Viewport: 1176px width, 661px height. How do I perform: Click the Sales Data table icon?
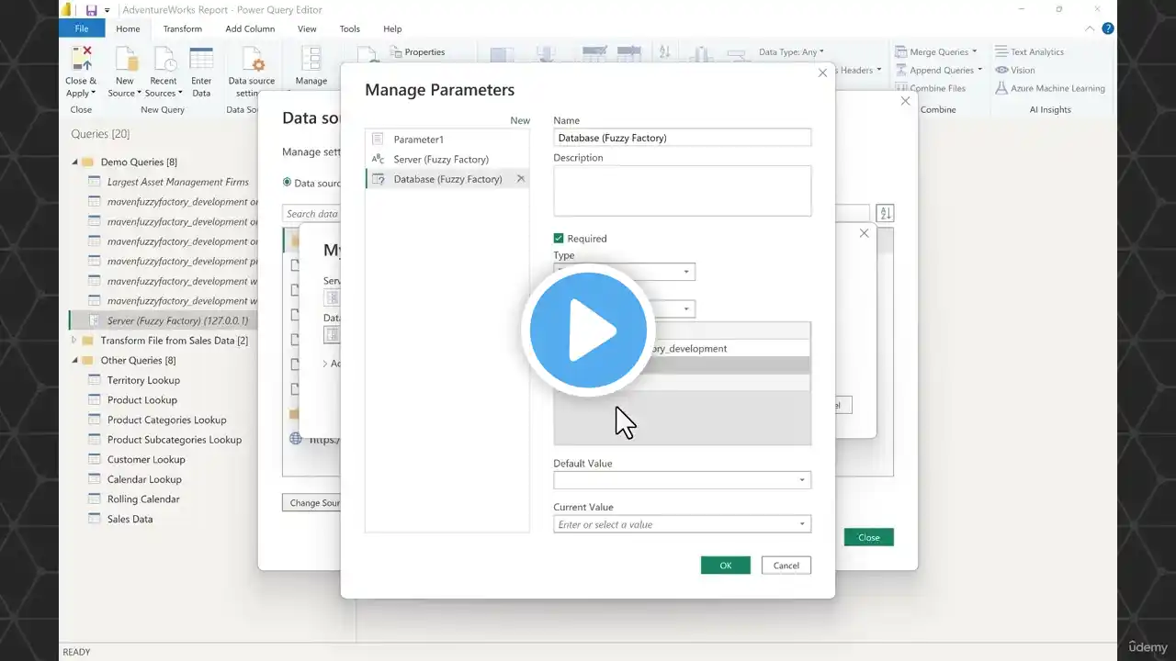94,519
